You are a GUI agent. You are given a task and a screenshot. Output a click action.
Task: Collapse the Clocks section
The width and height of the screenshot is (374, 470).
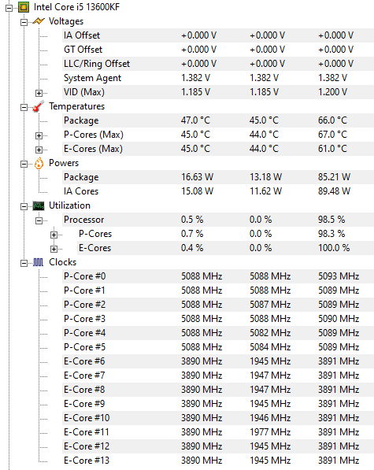pos(24,263)
